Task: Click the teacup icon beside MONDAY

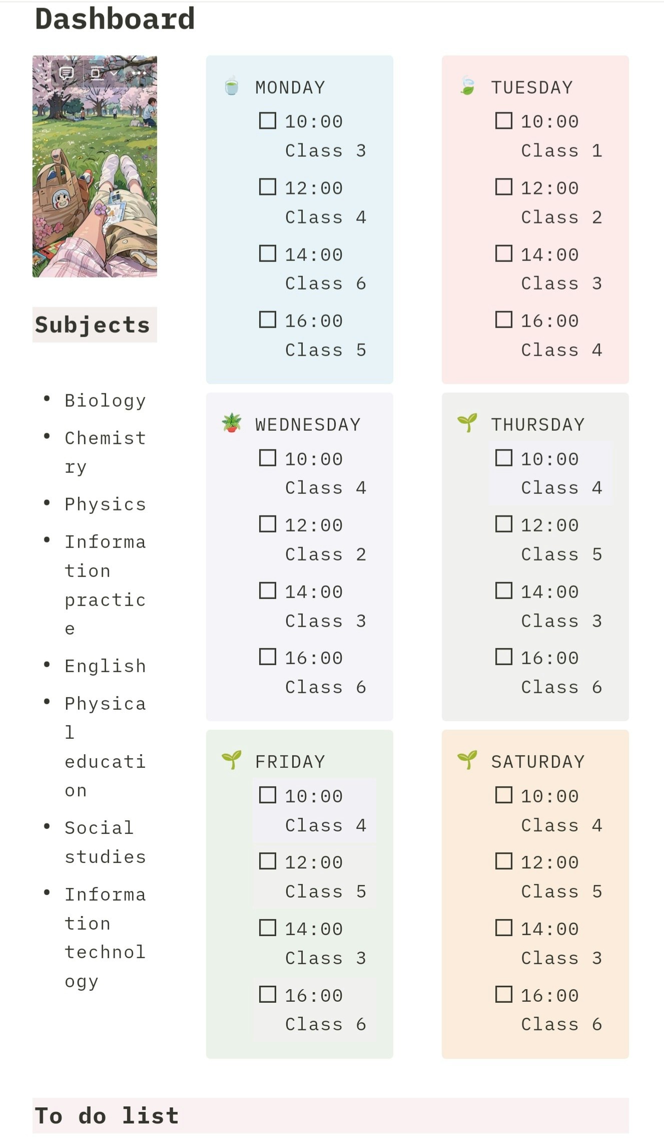Action: tap(232, 87)
